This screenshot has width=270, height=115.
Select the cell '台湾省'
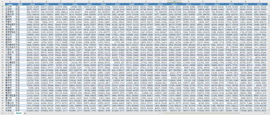click(x=10, y=110)
